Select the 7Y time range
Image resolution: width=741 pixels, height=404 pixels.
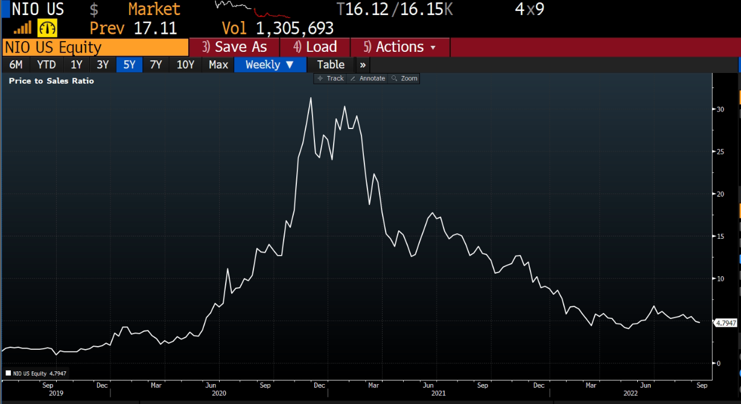pyautogui.click(x=156, y=65)
